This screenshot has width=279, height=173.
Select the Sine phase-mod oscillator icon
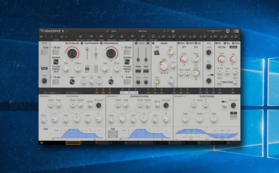point(72,82)
